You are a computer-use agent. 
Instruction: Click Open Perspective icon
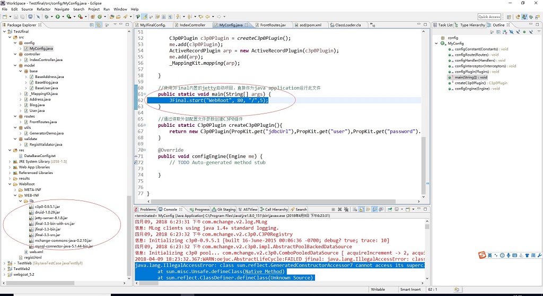[x=509, y=17]
